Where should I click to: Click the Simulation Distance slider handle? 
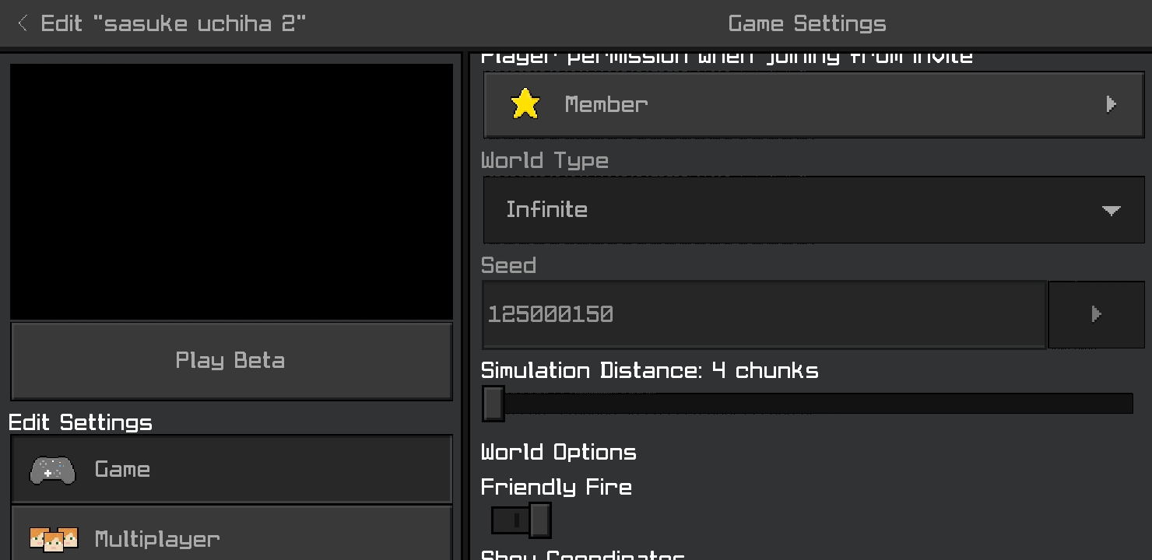493,404
